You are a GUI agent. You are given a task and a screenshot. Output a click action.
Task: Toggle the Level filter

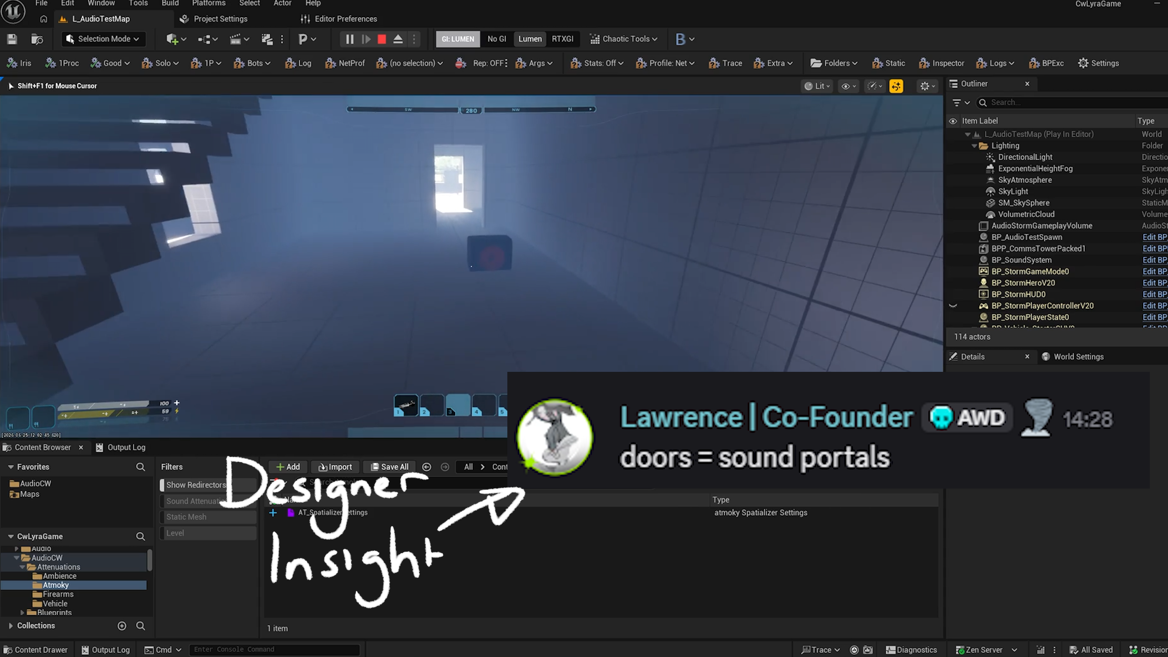pyautogui.click(x=208, y=533)
